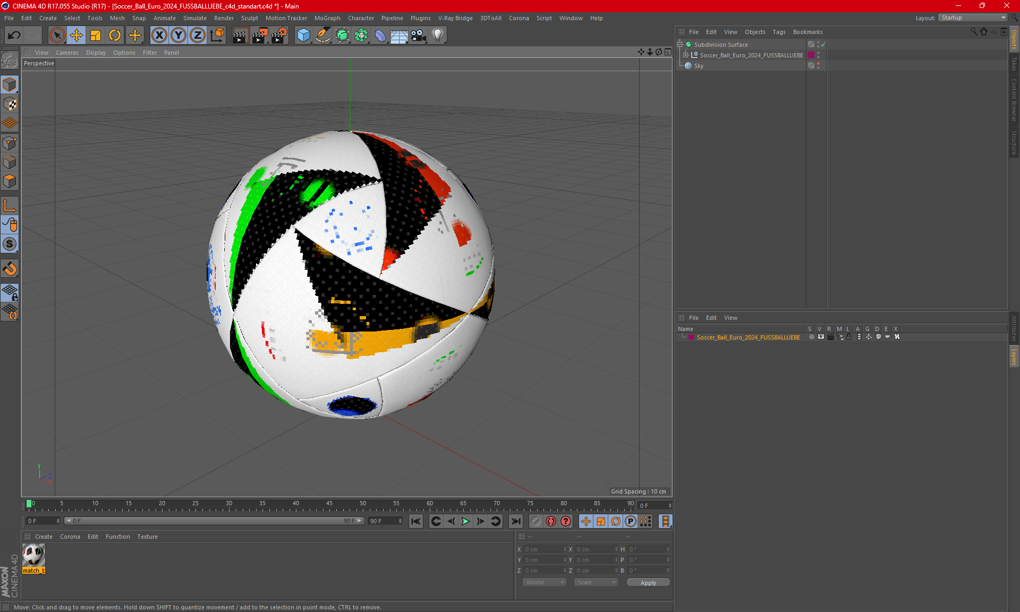Toggle Y axis lock
Viewport: 1020px width, 612px height.
(x=178, y=36)
